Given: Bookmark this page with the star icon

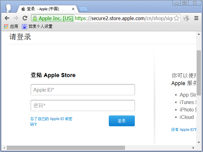Looking at the screenshot, I should (176, 18).
